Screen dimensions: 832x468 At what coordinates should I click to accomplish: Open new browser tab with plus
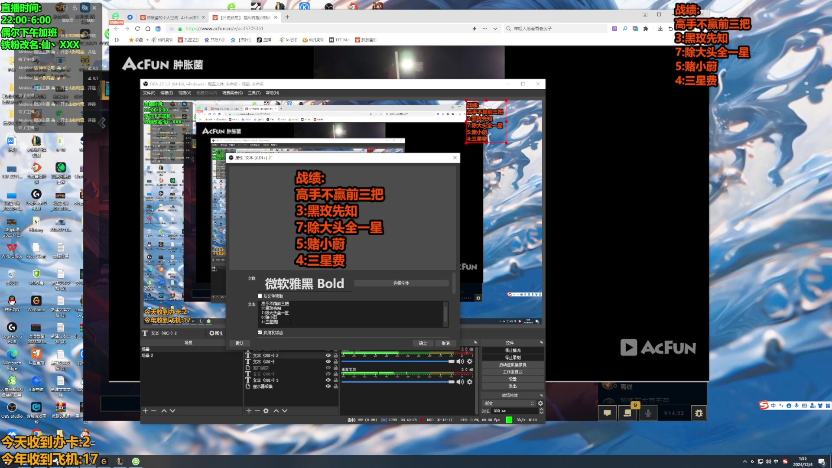287,17
